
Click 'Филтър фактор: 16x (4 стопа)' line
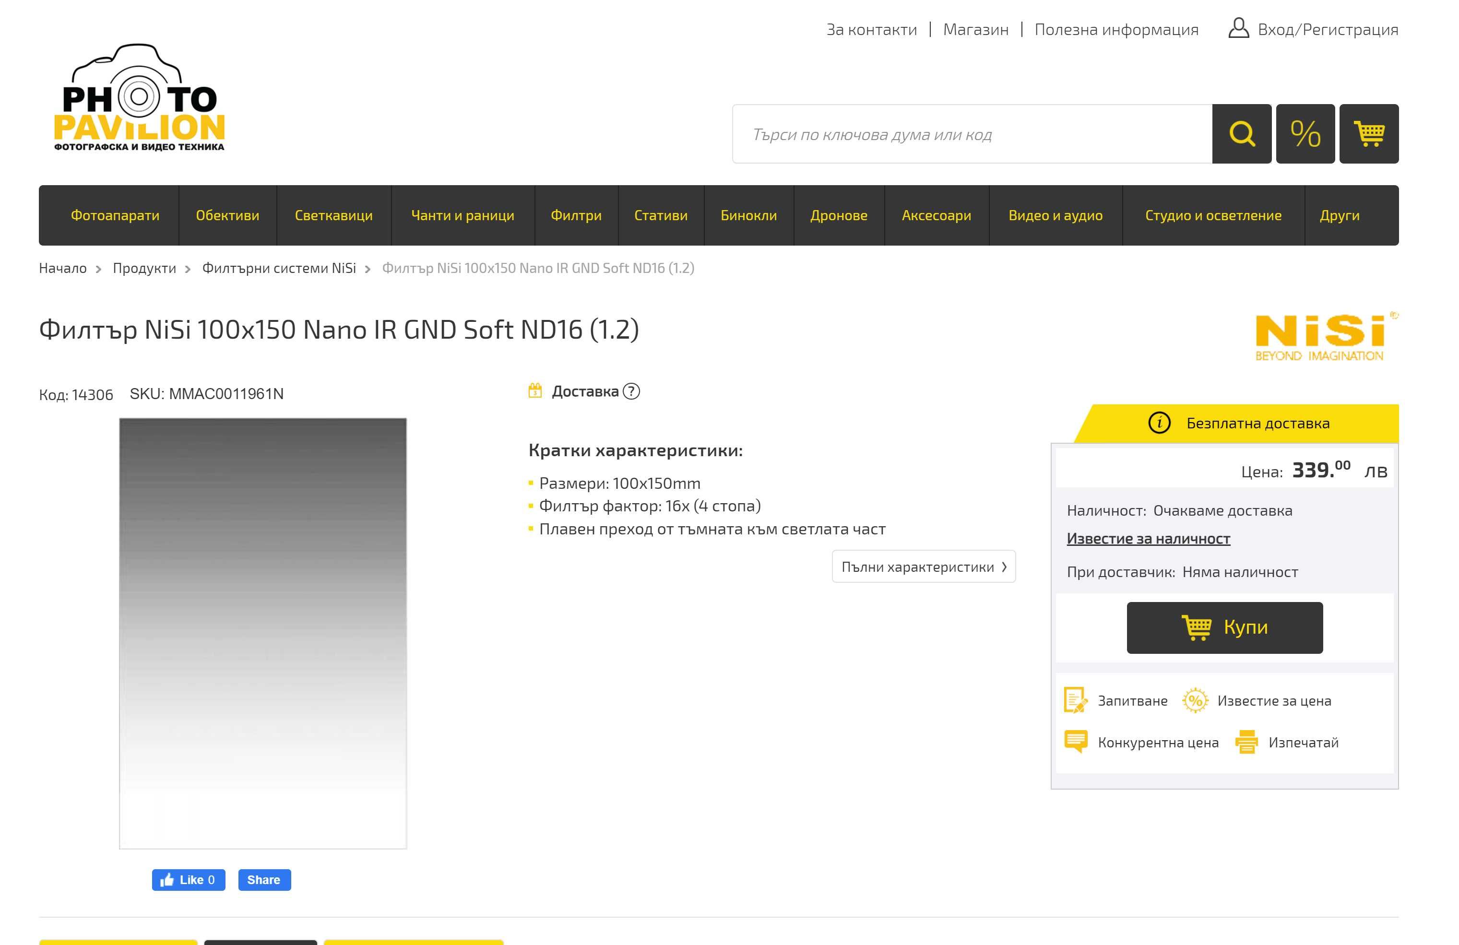click(x=650, y=506)
